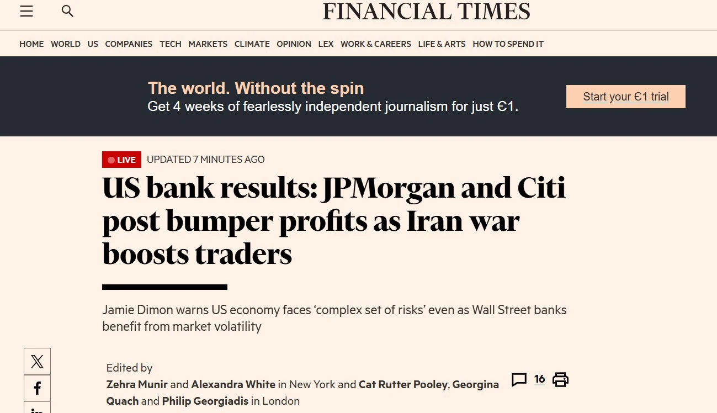
Task: Click the search magnifier icon
Action: coord(67,11)
